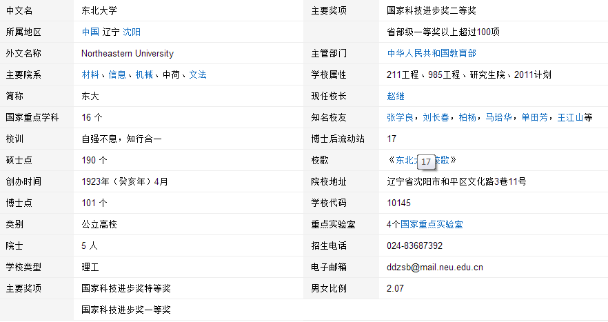The height and width of the screenshot is (322, 608).
Task: Click 省部级一等奖以上超过100项 text
Action: pos(443,32)
